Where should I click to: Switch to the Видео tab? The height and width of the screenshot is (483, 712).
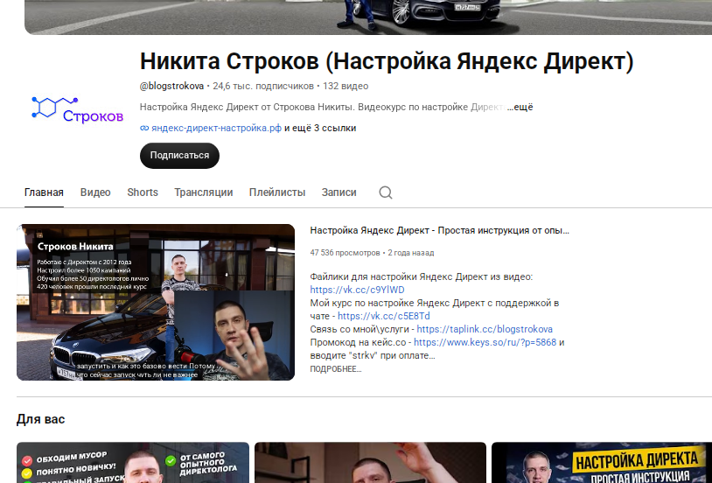pyautogui.click(x=95, y=192)
